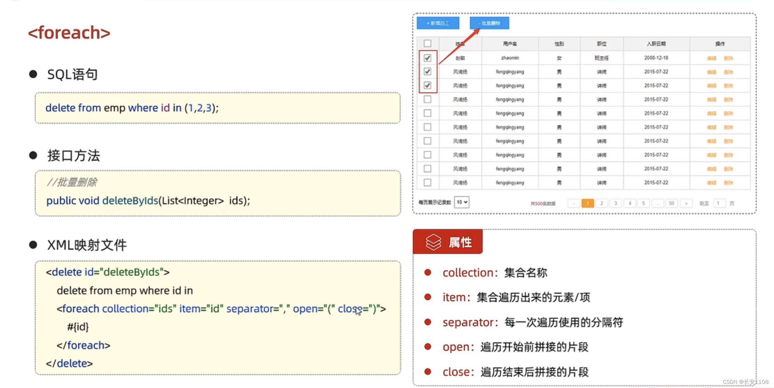
Task: Click the 入职日期 column header
Action: click(656, 44)
